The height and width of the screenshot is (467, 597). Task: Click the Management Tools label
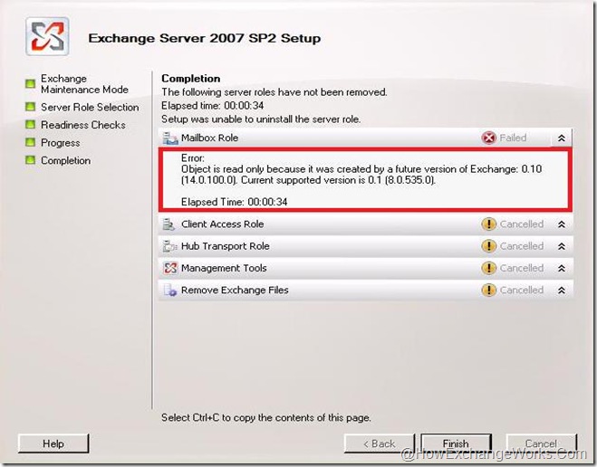224,268
